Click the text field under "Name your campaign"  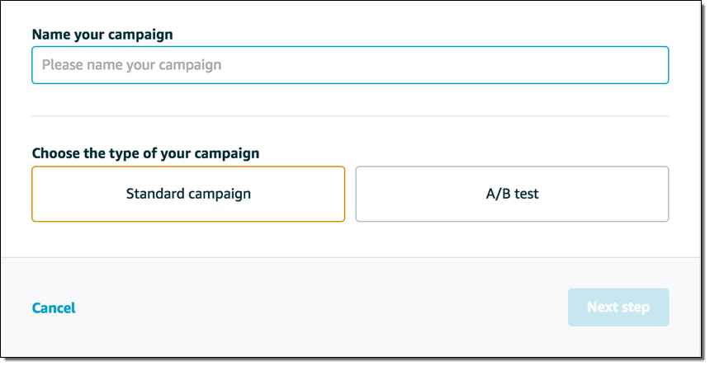pos(350,65)
